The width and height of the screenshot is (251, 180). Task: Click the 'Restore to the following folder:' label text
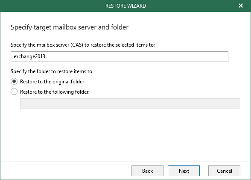55,92
